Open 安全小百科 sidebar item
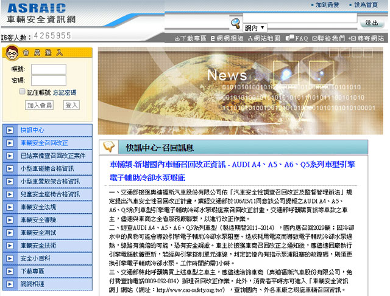 [x=35, y=258]
